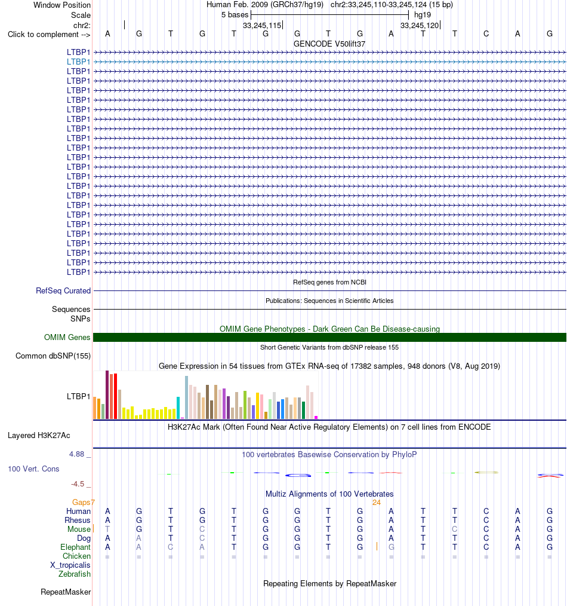Open the Gene Expression in 54 tissues GTEx title
The image size is (567, 606).
point(329,366)
